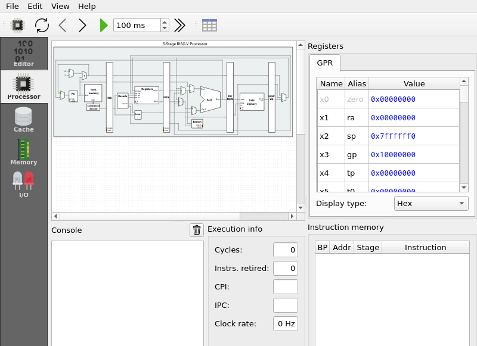477x346 pixels.
Task: Open the File menu
Action: click(x=12, y=6)
